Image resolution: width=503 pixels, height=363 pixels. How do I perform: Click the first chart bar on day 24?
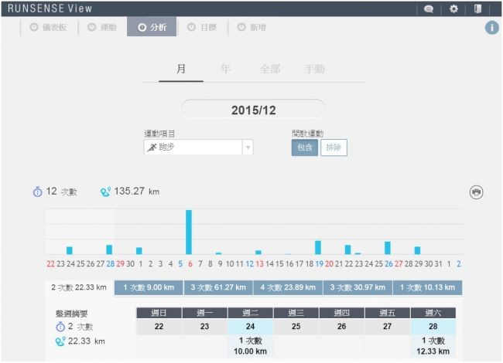(x=70, y=250)
